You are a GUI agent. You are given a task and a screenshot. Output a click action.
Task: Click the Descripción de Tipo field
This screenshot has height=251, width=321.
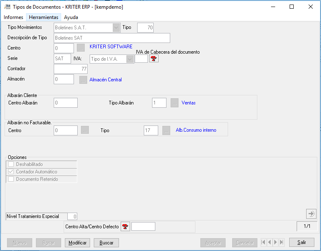[112, 38]
